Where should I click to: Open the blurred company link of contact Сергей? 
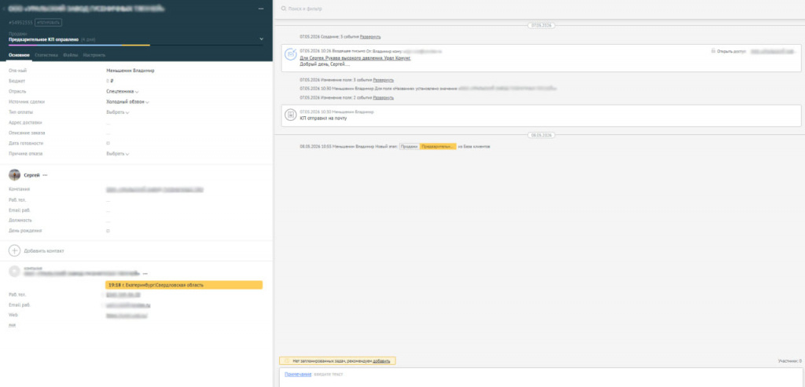155,190
